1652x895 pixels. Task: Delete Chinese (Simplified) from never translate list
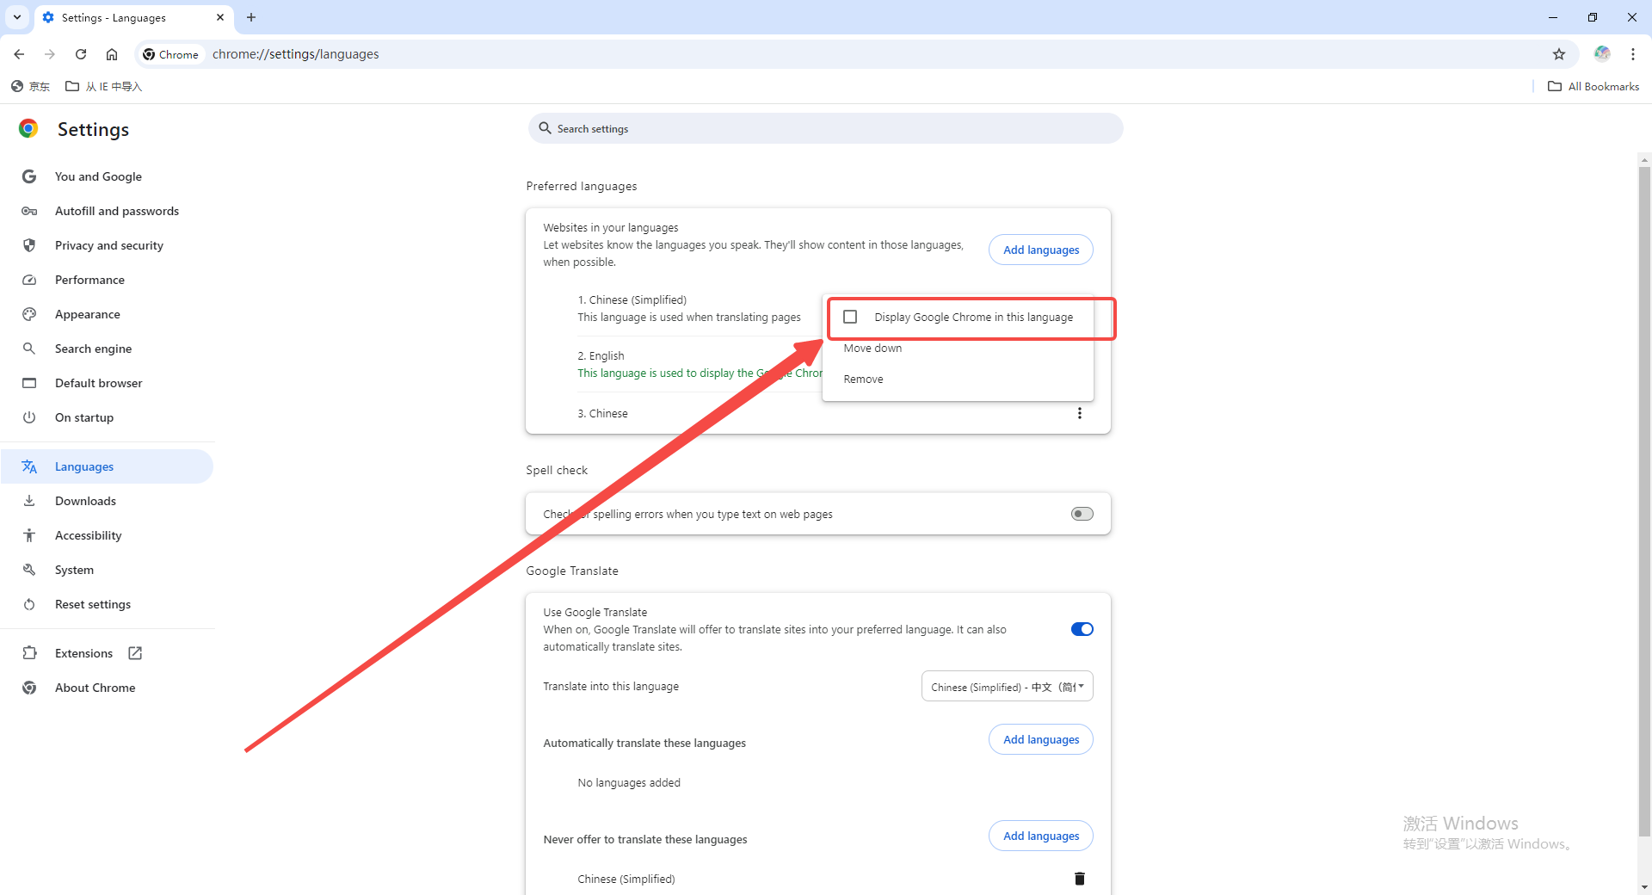coord(1080,879)
